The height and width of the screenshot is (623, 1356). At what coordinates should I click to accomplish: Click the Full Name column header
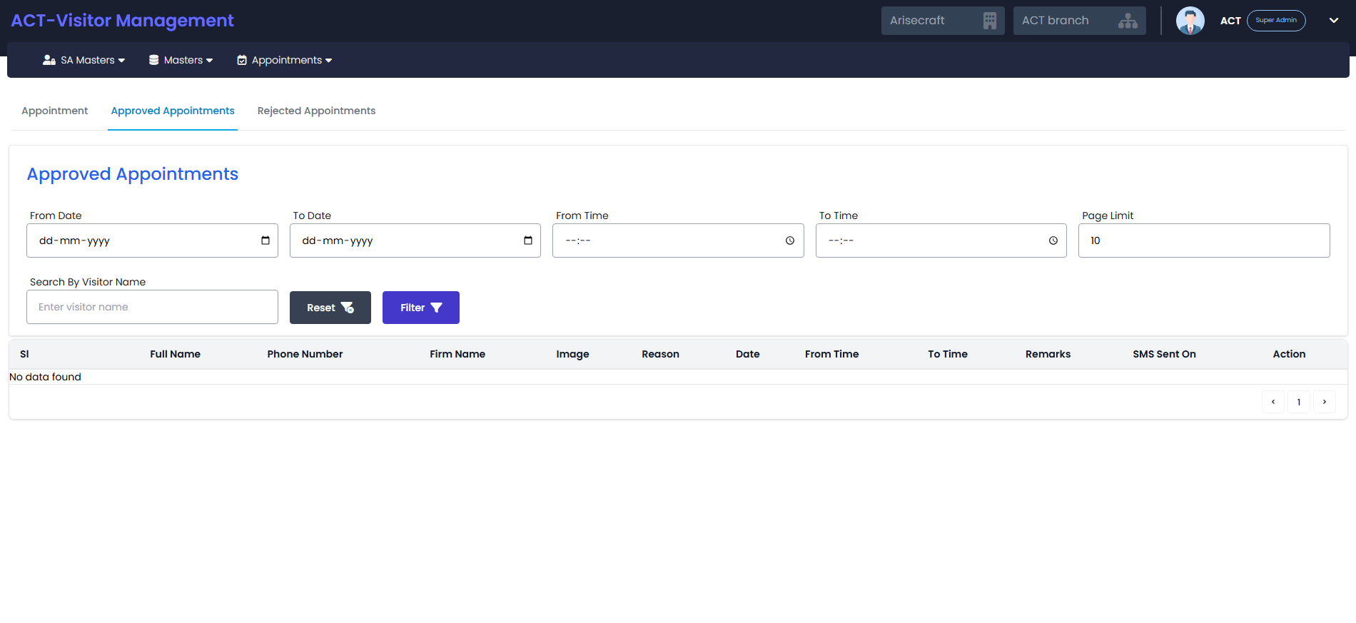click(x=175, y=354)
